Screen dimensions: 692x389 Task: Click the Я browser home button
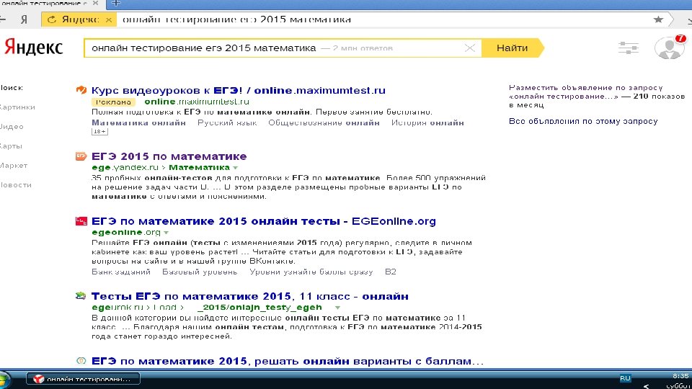(x=25, y=19)
